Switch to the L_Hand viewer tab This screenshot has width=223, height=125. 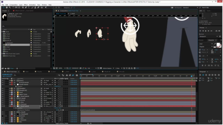(x=72, y=14)
